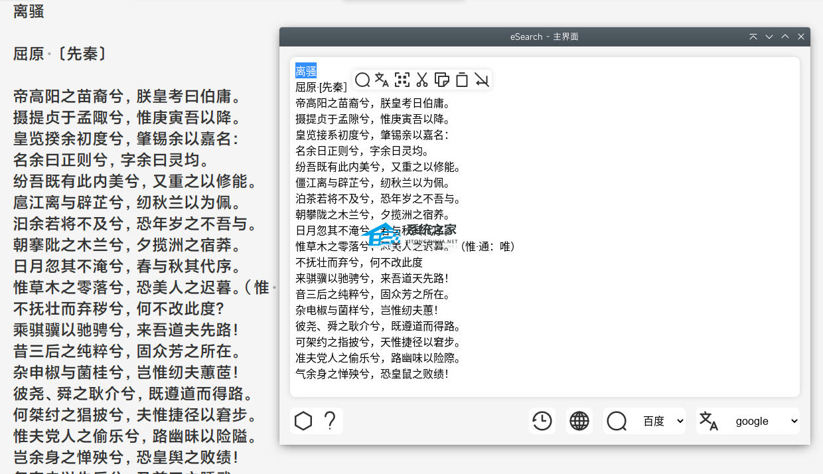Click line 摄提贞于孟陬兮 in background page

(126, 118)
